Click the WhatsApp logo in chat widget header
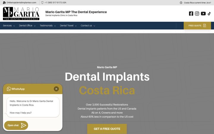The image size is (214, 134). coord(9,89)
